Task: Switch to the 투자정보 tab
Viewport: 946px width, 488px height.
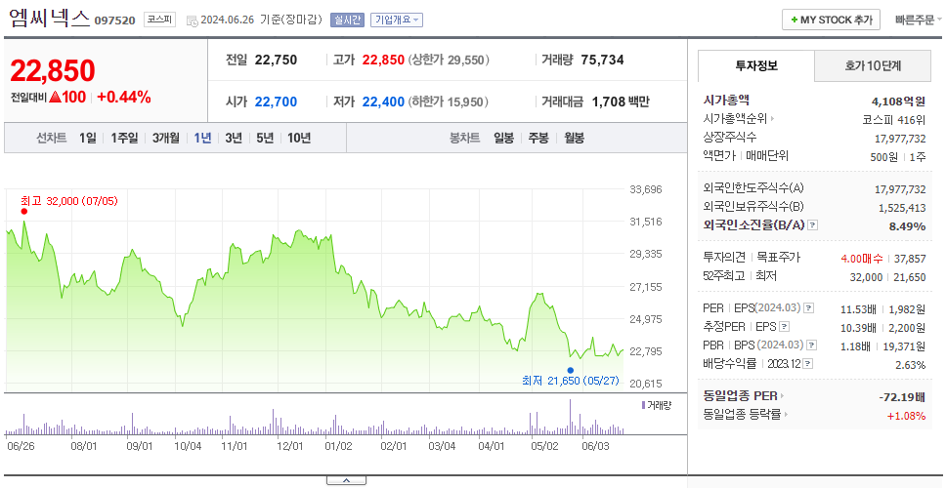Action: click(x=756, y=65)
